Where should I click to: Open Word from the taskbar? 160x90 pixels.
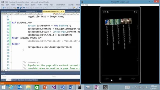[x=71, y=87]
